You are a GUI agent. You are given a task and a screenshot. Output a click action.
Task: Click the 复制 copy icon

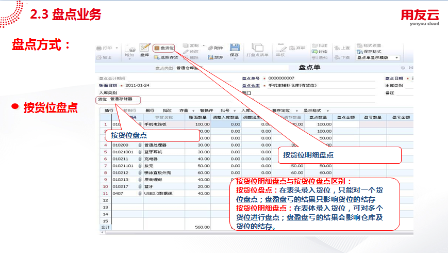coord(186,45)
